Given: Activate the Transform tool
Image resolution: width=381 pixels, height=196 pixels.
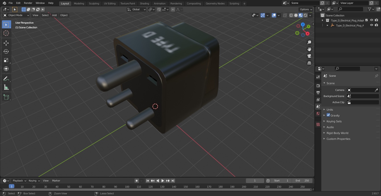Looking at the screenshot, I should point(6,69).
